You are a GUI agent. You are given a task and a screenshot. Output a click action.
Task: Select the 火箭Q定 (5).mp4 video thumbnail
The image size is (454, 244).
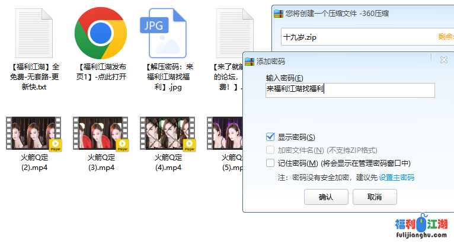225,134
